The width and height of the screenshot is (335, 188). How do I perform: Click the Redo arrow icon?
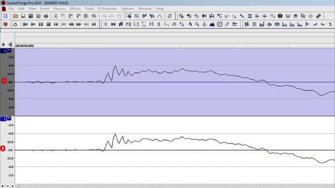[111, 16]
